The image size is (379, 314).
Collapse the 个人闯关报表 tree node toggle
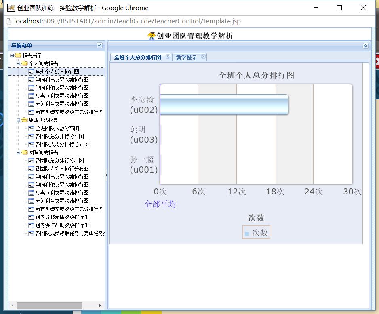coord(18,63)
